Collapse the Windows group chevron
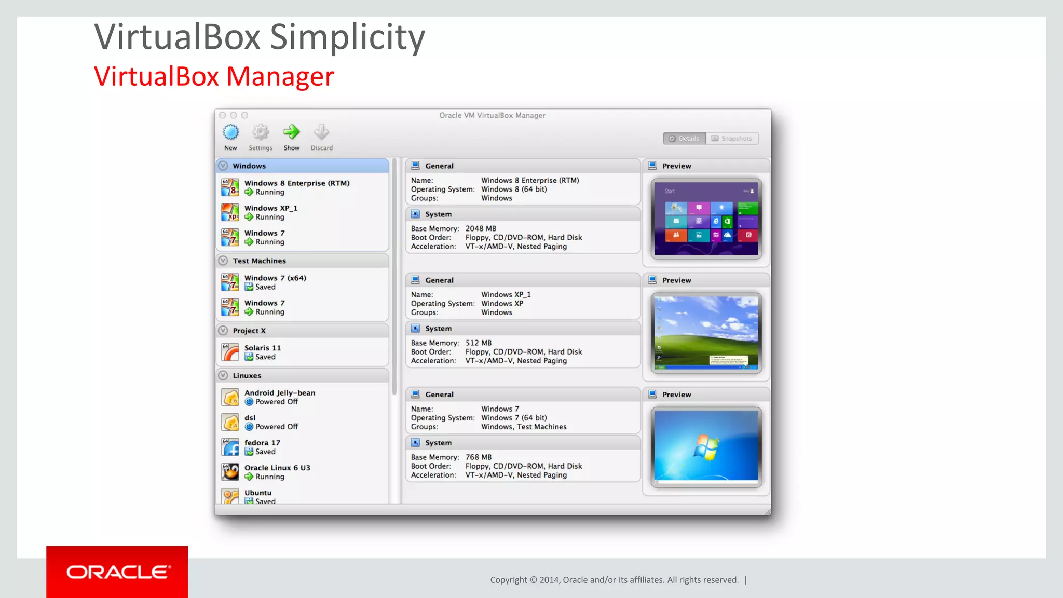Image resolution: width=1063 pixels, height=598 pixels. [223, 166]
